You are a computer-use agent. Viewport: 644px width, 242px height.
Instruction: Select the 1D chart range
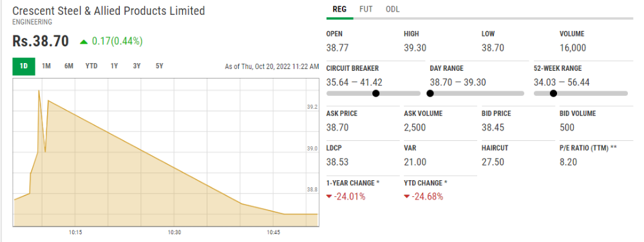tap(24, 66)
